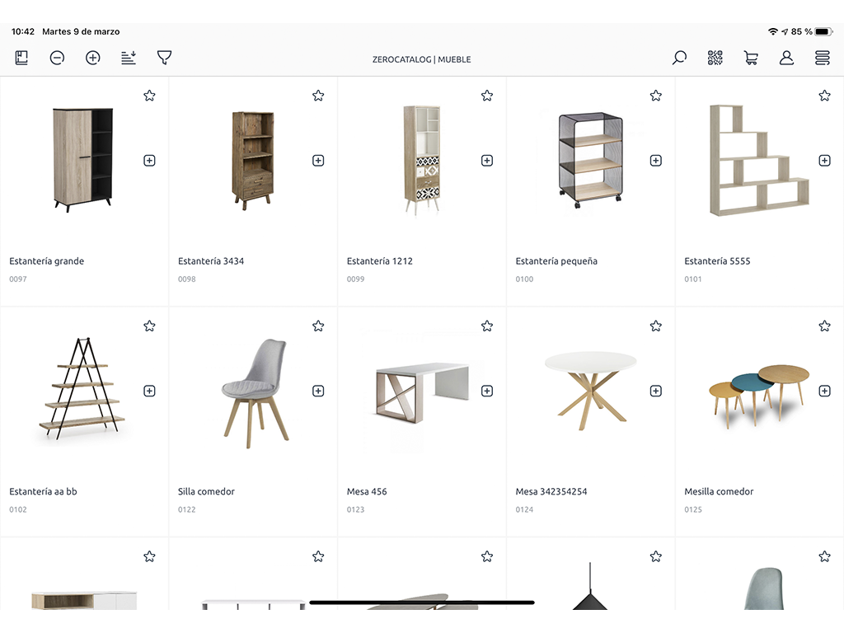
Task: Open the search magnifier
Action: click(679, 58)
